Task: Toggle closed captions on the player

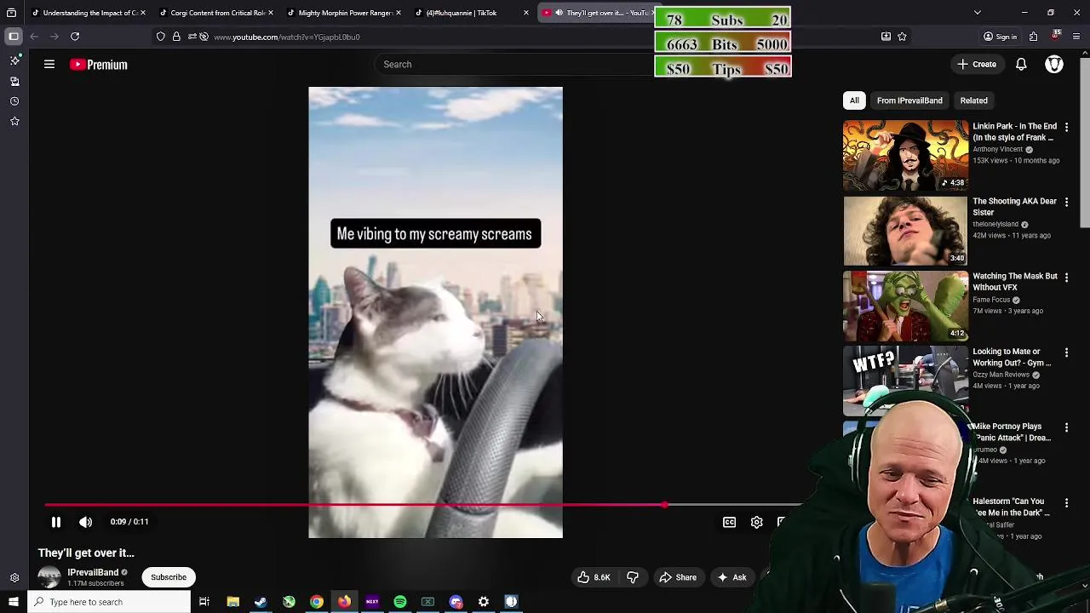Action: tap(730, 522)
